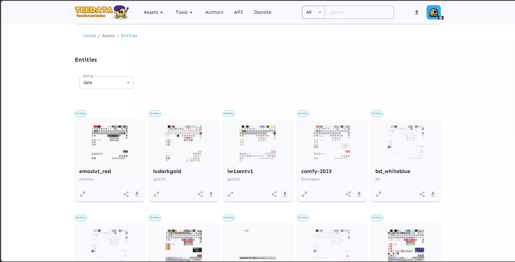Download the bd_whiteblue entity
This screenshot has height=262, width=515.
pyautogui.click(x=433, y=194)
